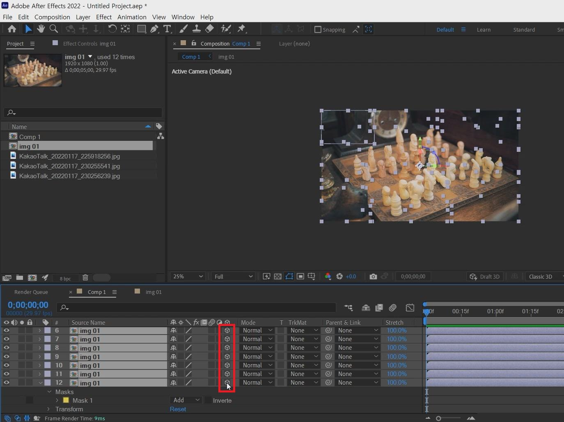
Task: Reset exposure icon in viewer
Action: [x=339, y=277]
